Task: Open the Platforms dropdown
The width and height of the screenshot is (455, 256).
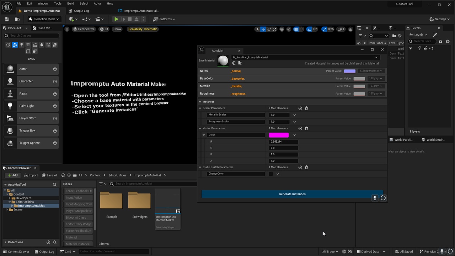Action: coord(164,19)
